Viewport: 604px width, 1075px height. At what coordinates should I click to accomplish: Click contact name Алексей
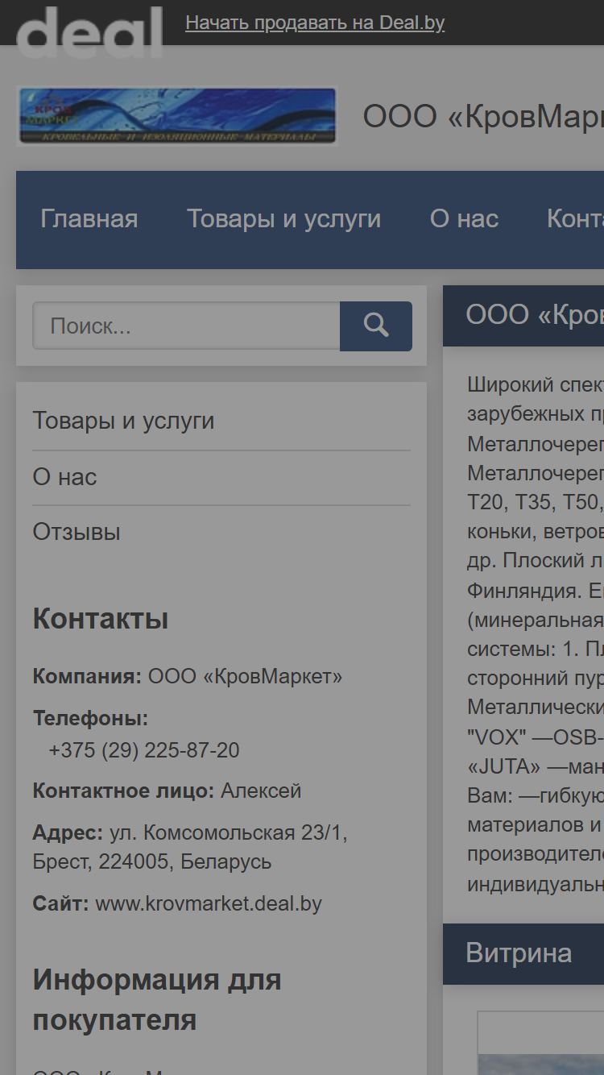click(261, 791)
